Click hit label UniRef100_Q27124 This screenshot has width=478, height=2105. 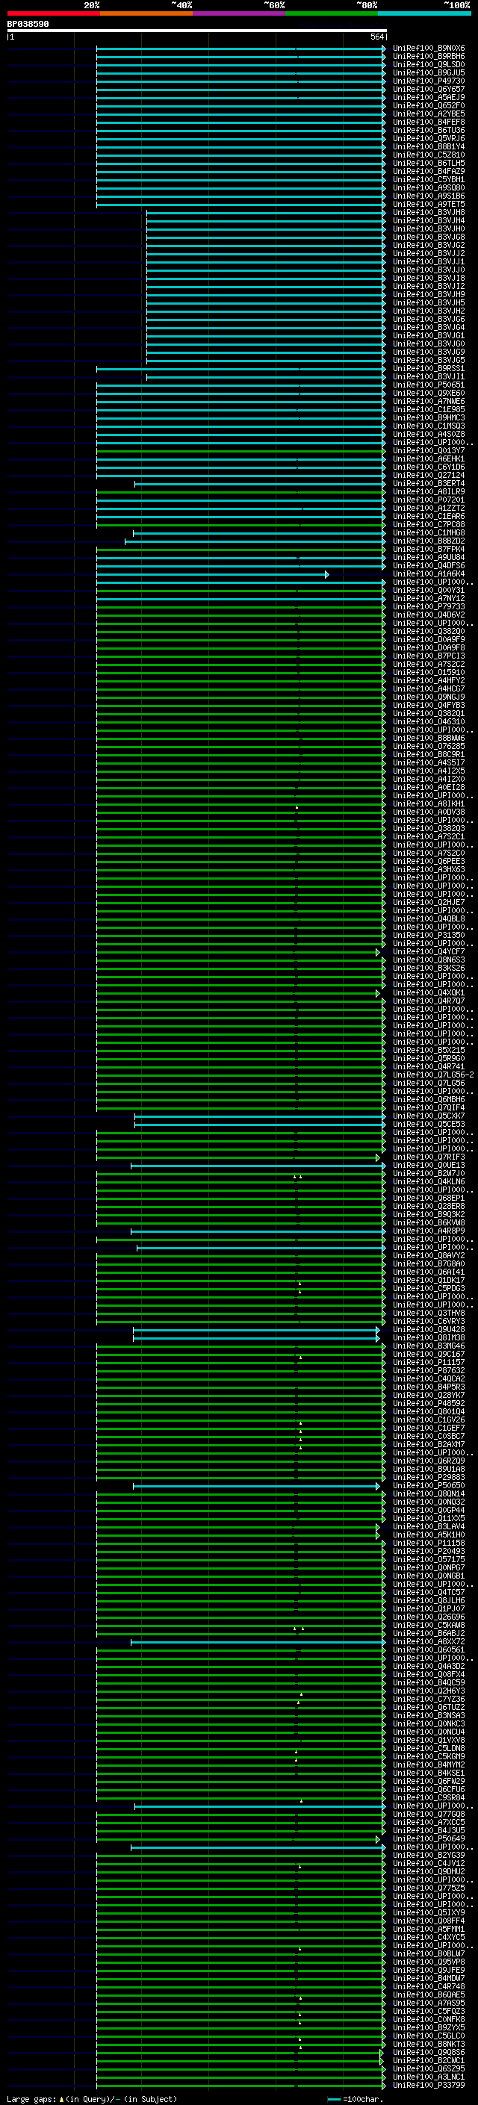click(429, 476)
